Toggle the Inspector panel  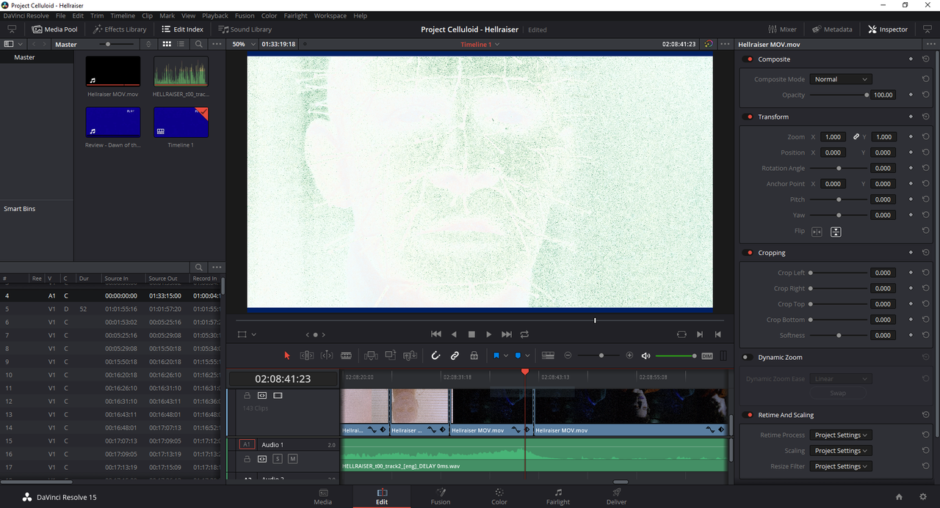tap(888, 29)
